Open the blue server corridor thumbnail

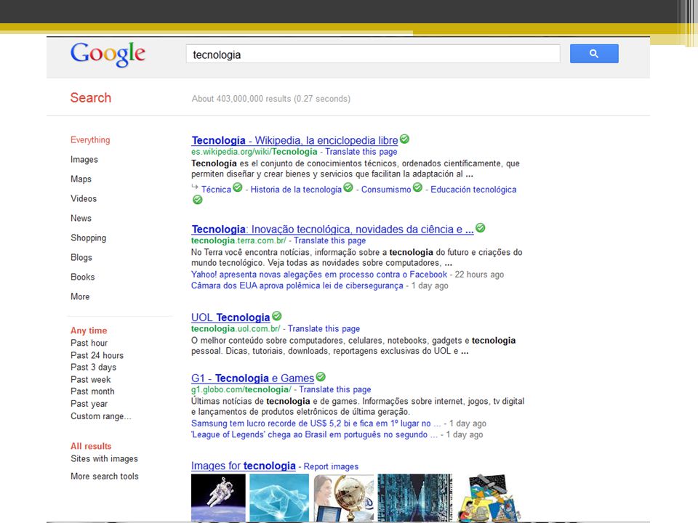[x=415, y=498]
